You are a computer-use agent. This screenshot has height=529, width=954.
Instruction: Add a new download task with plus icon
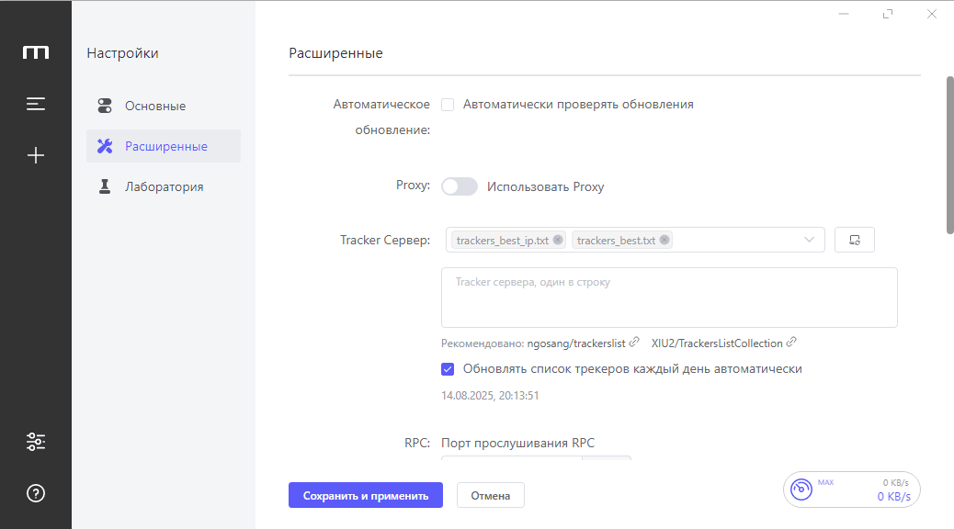pyautogui.click(x=36, y=155)
